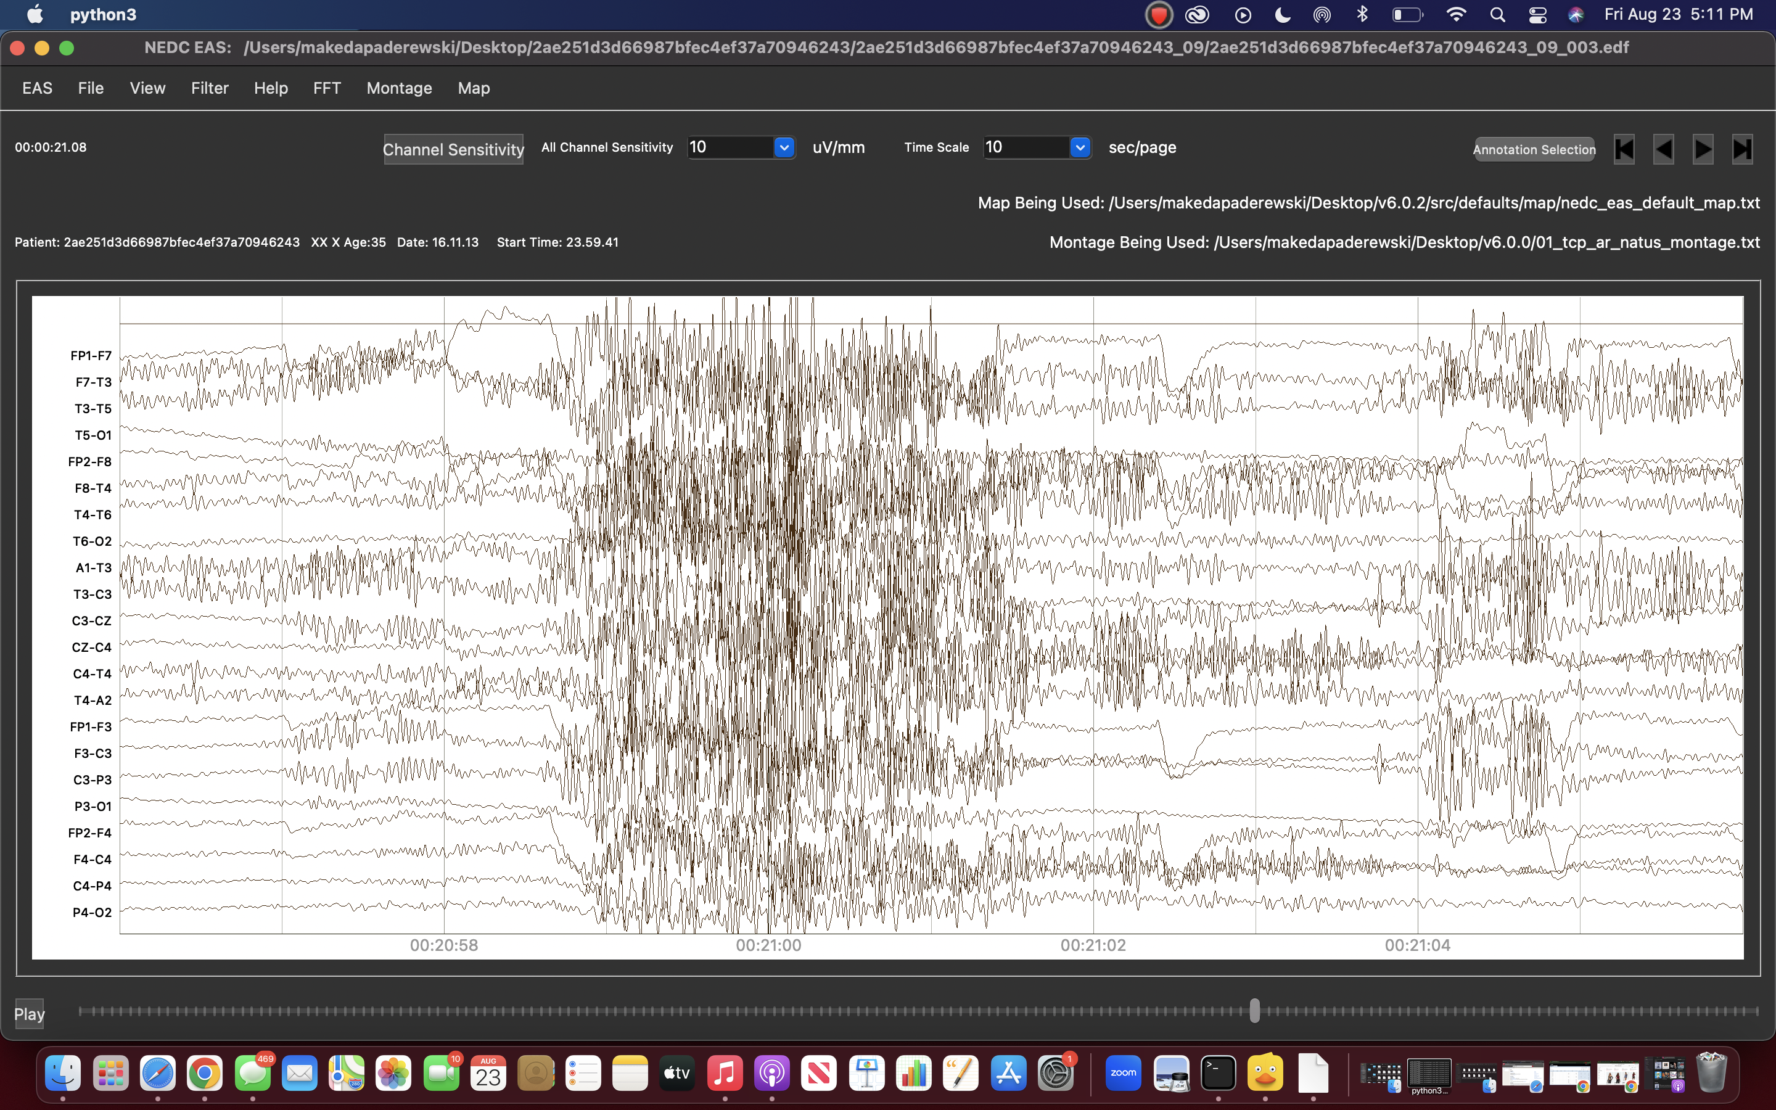This screenshot has height=1110, width=1776.
Task: Toggle Focus moon icon in menu bar
Action: [1283, 15]
